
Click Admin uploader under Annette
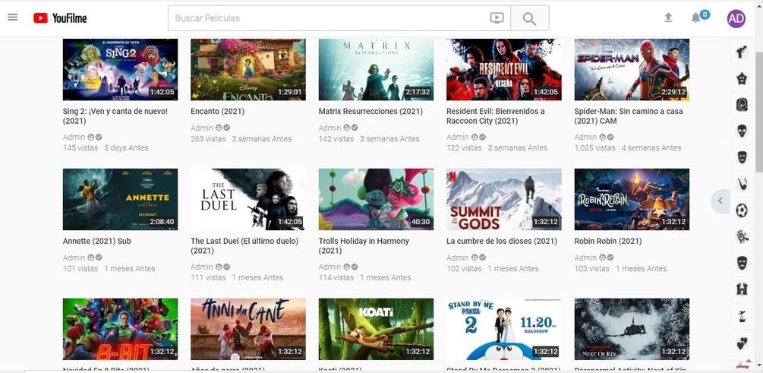pyautogui.click(x=74, y=258)
